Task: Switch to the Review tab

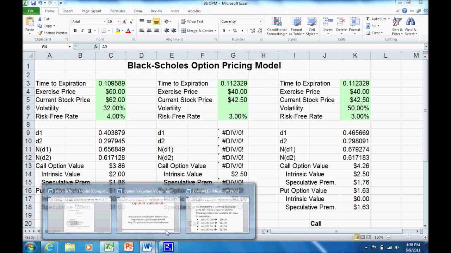Action: 156,11
